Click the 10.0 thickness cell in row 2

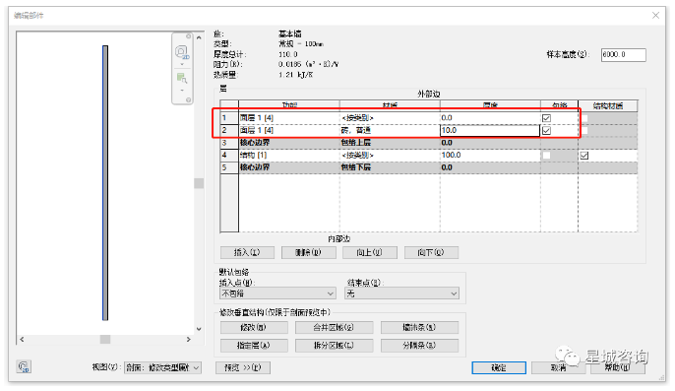click(490, 131)
